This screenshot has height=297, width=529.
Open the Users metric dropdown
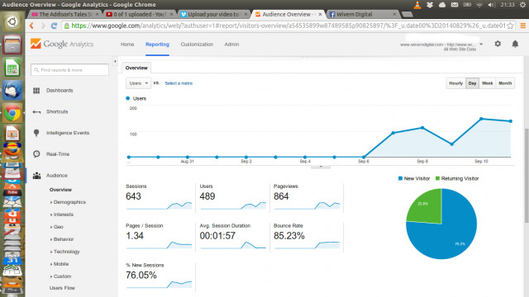pyautogui.click(x=138, y=83)
